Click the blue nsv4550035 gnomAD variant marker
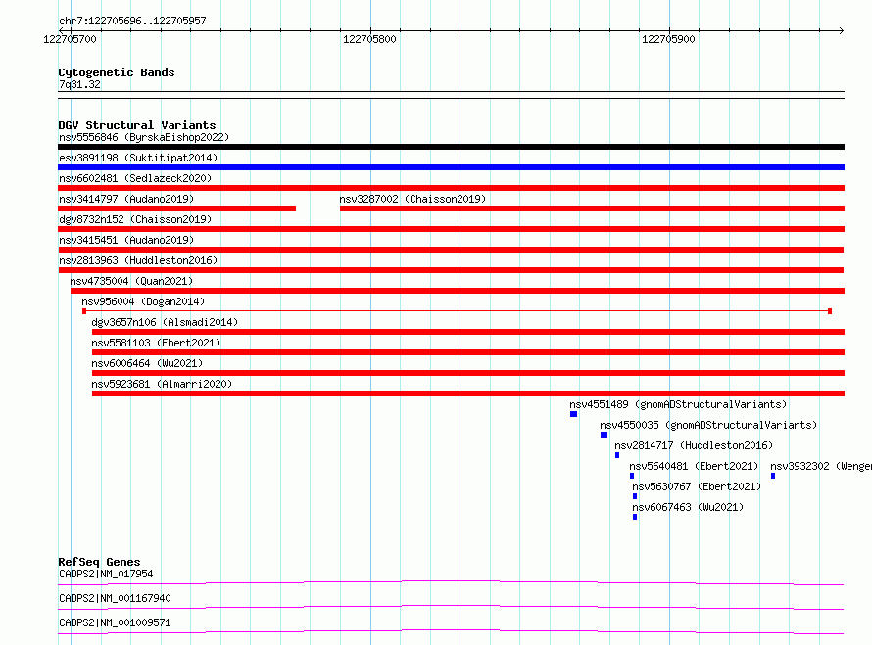The width and height of the screenshot is (872, 645). pyautogui.click(x=604, y=435)
